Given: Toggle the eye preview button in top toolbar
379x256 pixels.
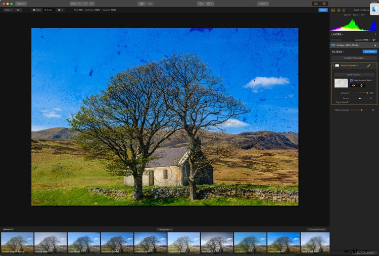Looking at the screenshot, I should (142, 4).
